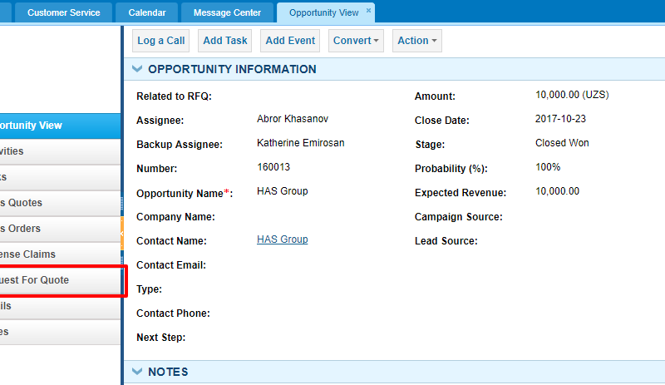Click the Log a Call button
The height and width of the screenshot is (385, 665).
pyautogui.click(x=160, y=41)
